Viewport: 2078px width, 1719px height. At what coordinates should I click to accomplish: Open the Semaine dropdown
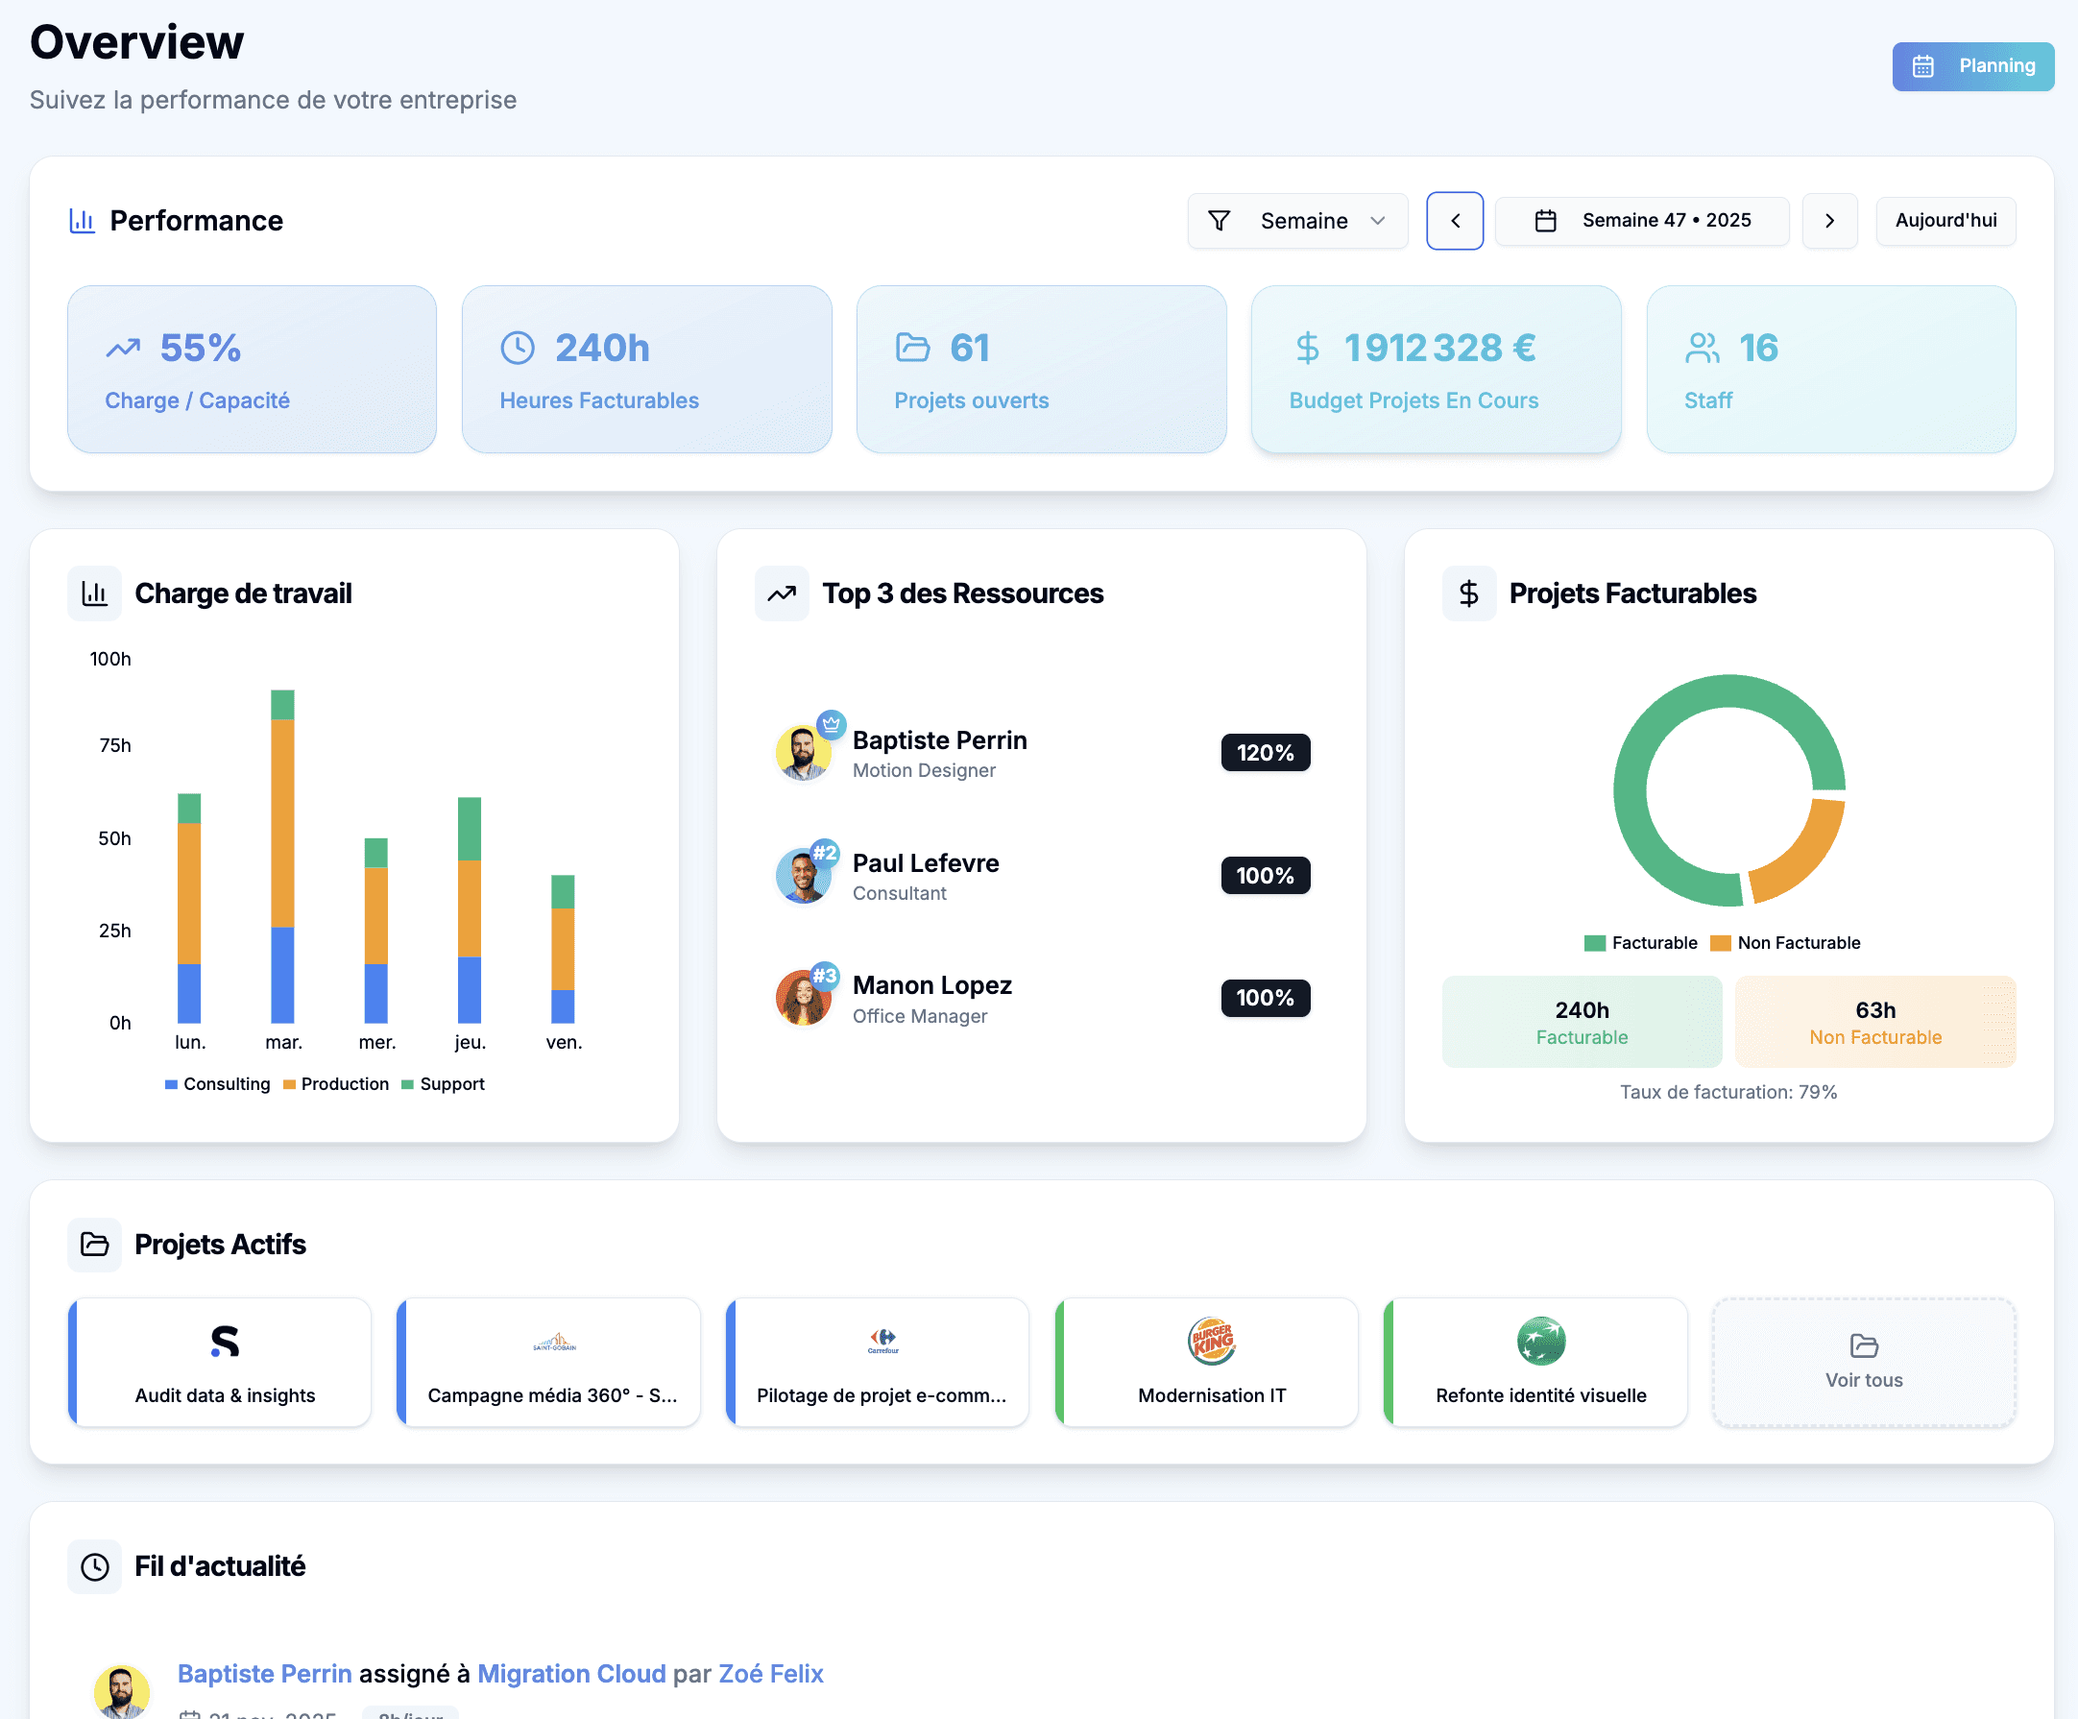coord(1297,221)
